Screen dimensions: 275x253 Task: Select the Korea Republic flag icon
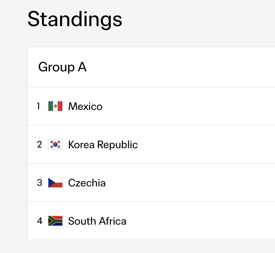(x=55, y=144)
